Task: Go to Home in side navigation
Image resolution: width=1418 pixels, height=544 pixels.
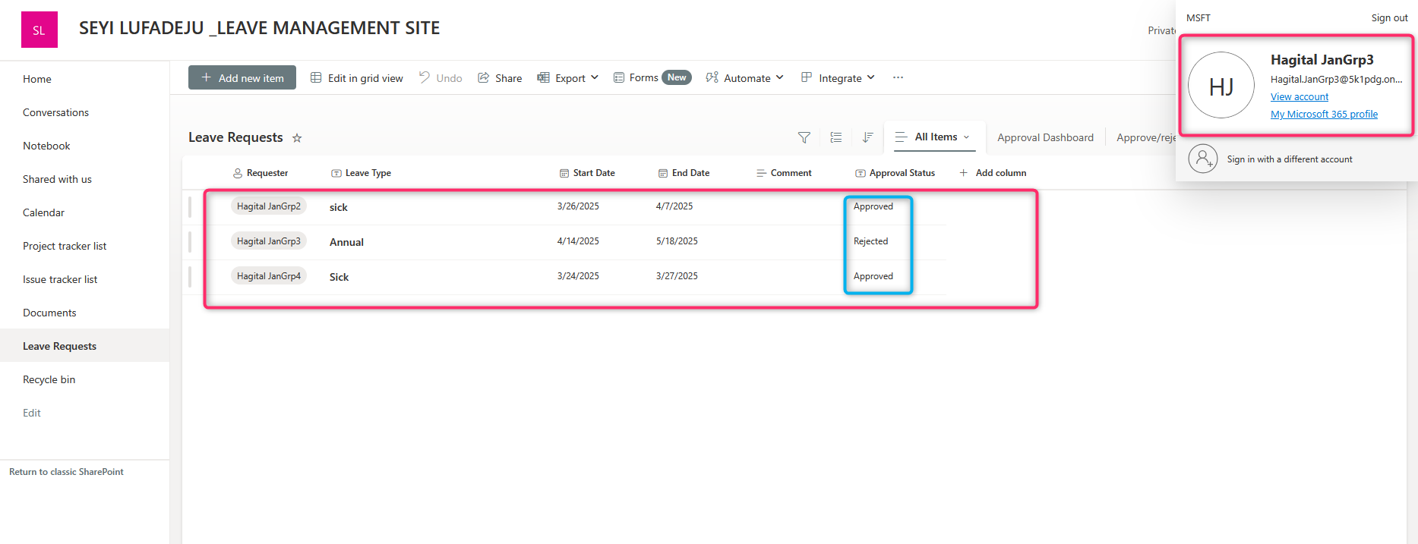Action: 37,79
